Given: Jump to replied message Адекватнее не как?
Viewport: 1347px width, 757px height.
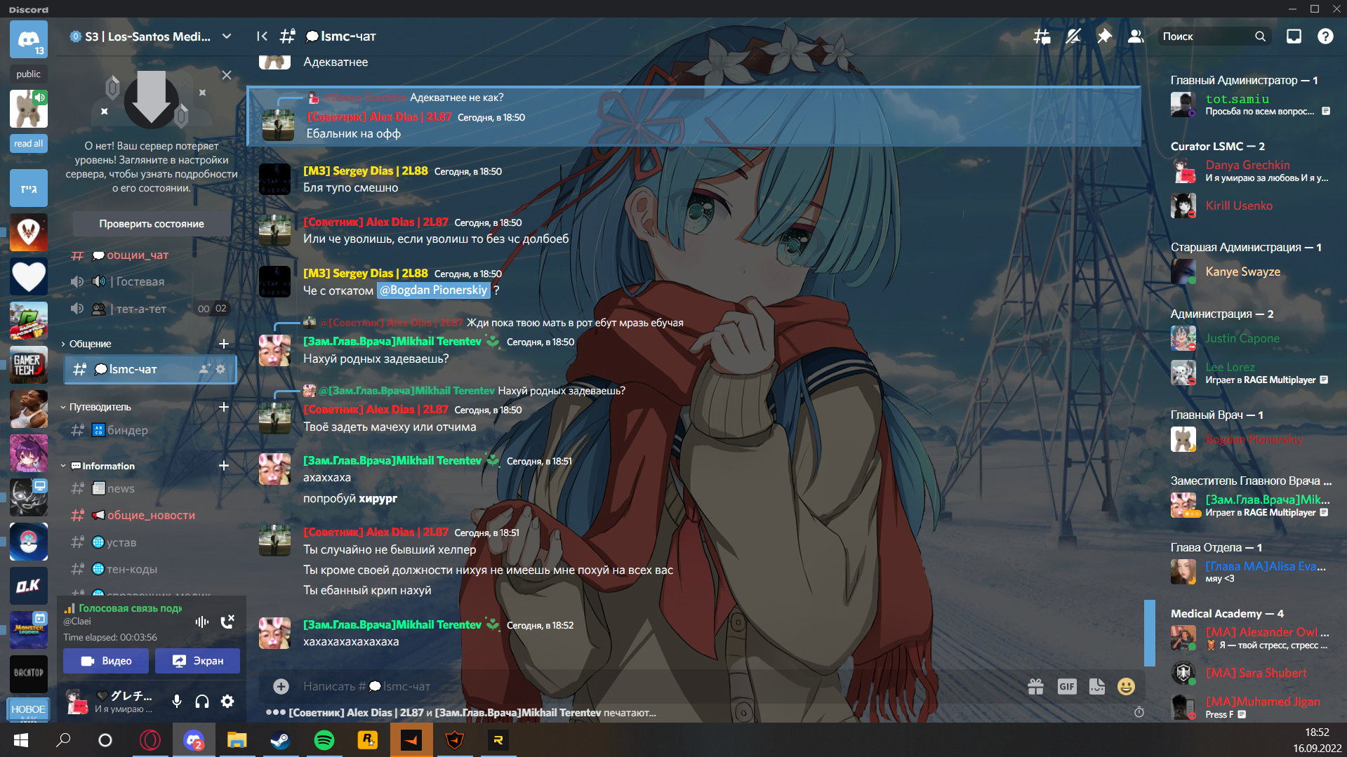Looking at the screenshot, I should pyautogui.click(x=456, y=98).
